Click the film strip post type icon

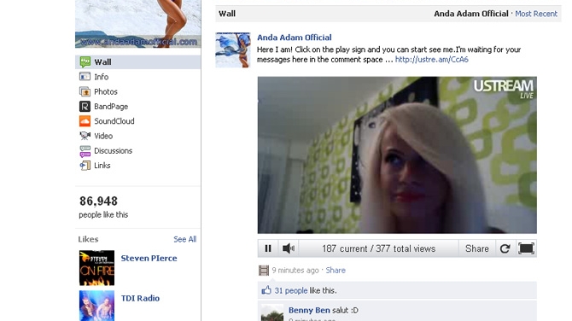(264, 271)
